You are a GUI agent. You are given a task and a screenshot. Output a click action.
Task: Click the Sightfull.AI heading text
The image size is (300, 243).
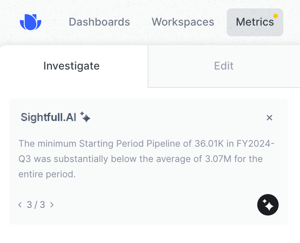point(48,117)
